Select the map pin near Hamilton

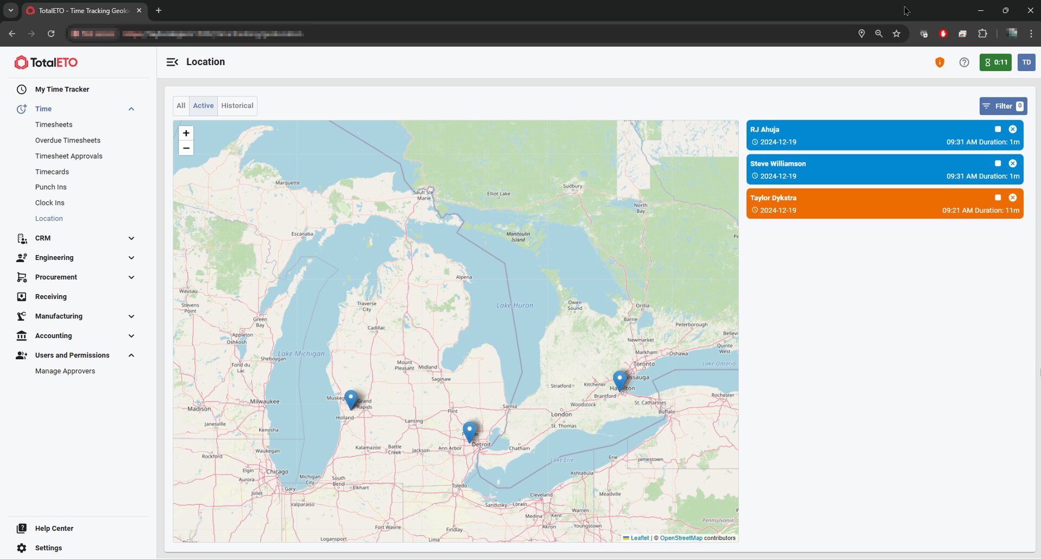(x=619, y=380)
